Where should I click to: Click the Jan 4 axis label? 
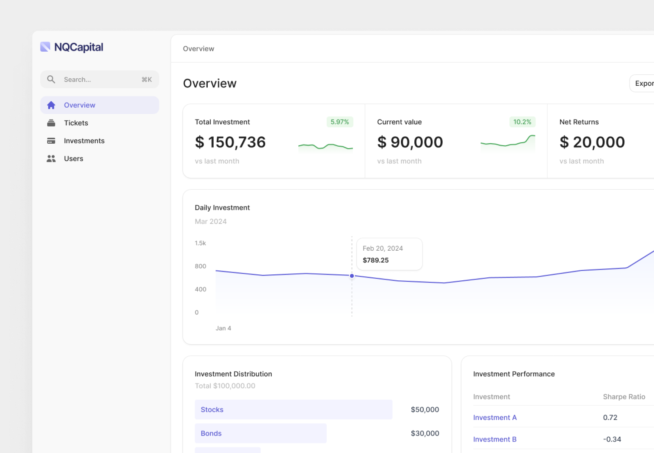[223, 328]
